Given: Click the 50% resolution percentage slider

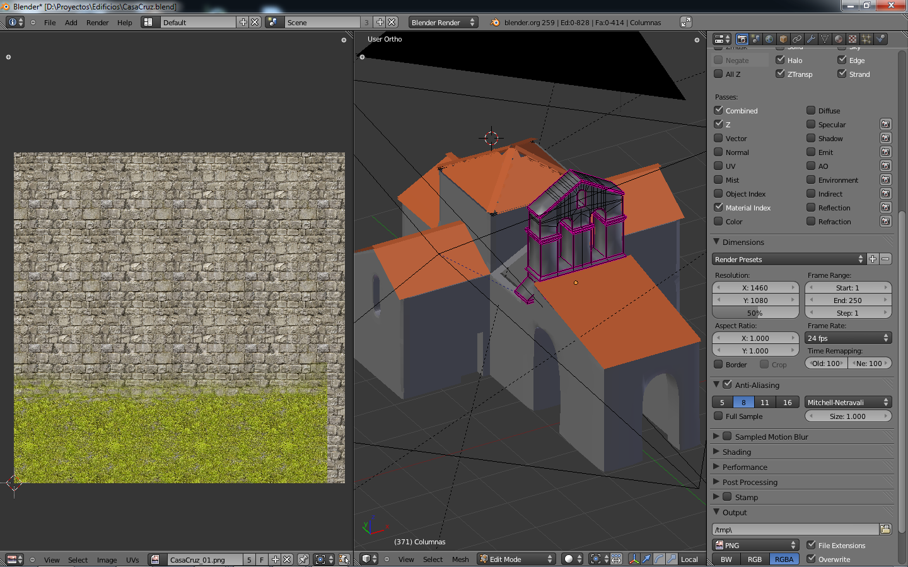Looking at the screenshot, I should (755, 313).
